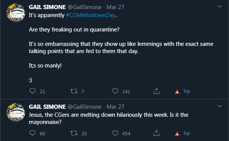Reply to the mayonnaise tweet
Image resolution: width=229 pixels, height=141 pixels.
point(32,133)
